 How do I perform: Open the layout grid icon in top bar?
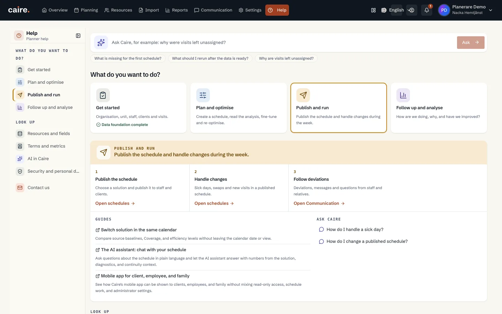373,10
